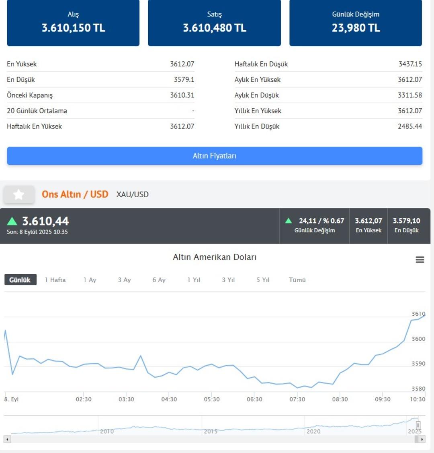Click the 2015 mark in chart navigator
This screenshot has width=434, height=453.
211,431
